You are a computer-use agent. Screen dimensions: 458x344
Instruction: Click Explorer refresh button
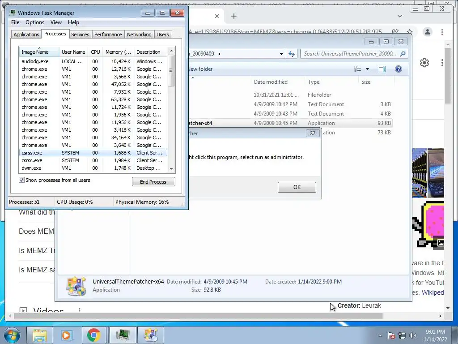click(292, 54)
